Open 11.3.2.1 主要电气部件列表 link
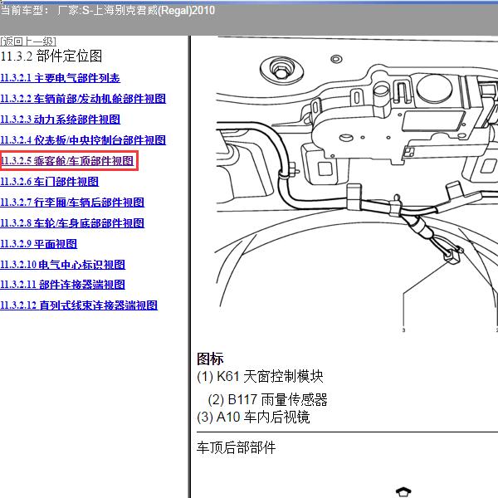Screen dimensions: 498x498 coord(60,78)
